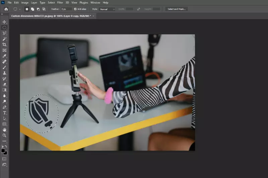The image size is (268, 178).
Task: Select the Gradient tool
Action: (4, 90)
